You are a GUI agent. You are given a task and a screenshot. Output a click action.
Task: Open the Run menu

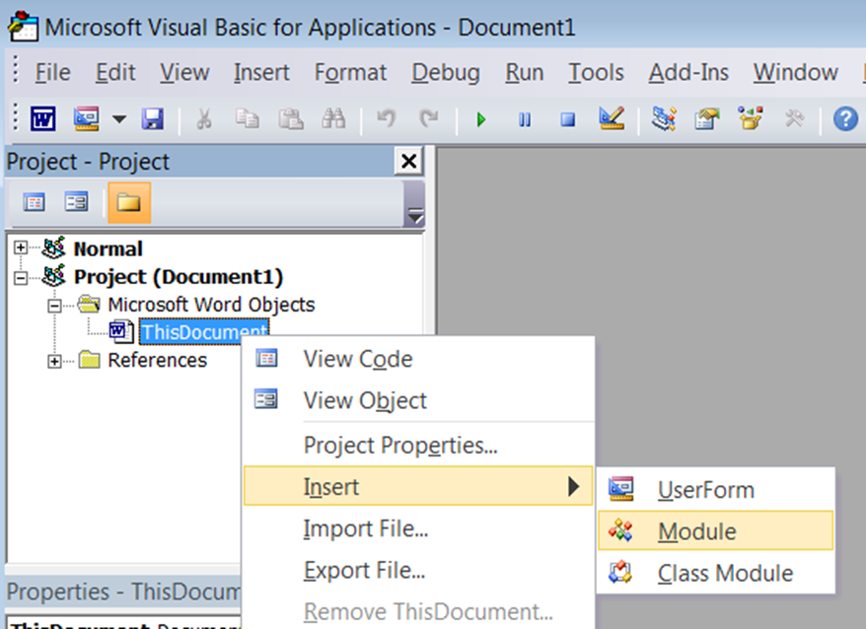(x=524, y=72)
